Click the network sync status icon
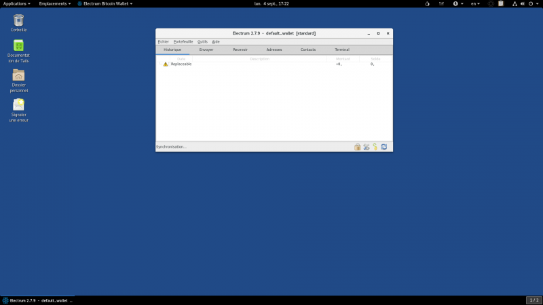 383,146
